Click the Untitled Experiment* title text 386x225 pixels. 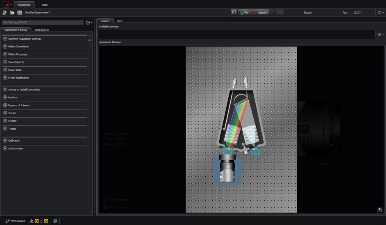37,13
